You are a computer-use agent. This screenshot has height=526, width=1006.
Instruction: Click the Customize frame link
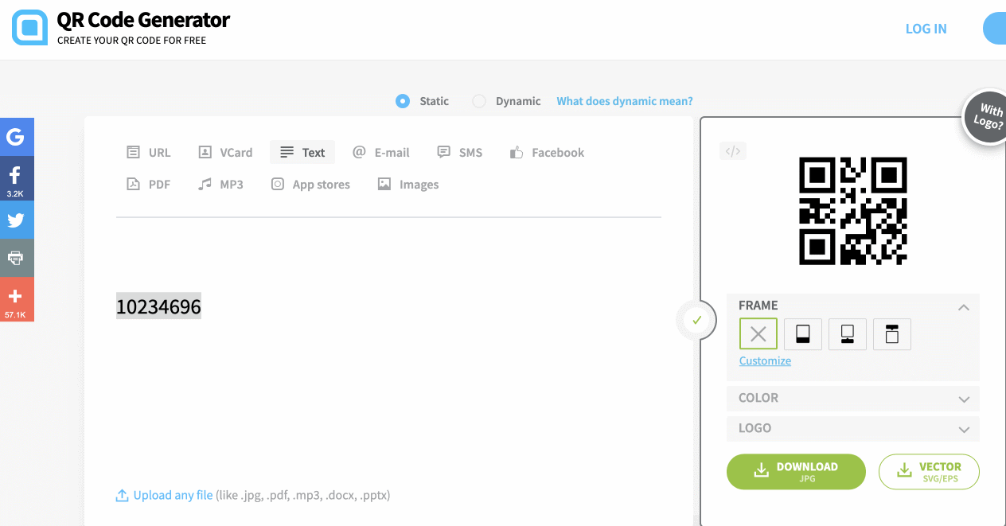click(x=765, y=360)
